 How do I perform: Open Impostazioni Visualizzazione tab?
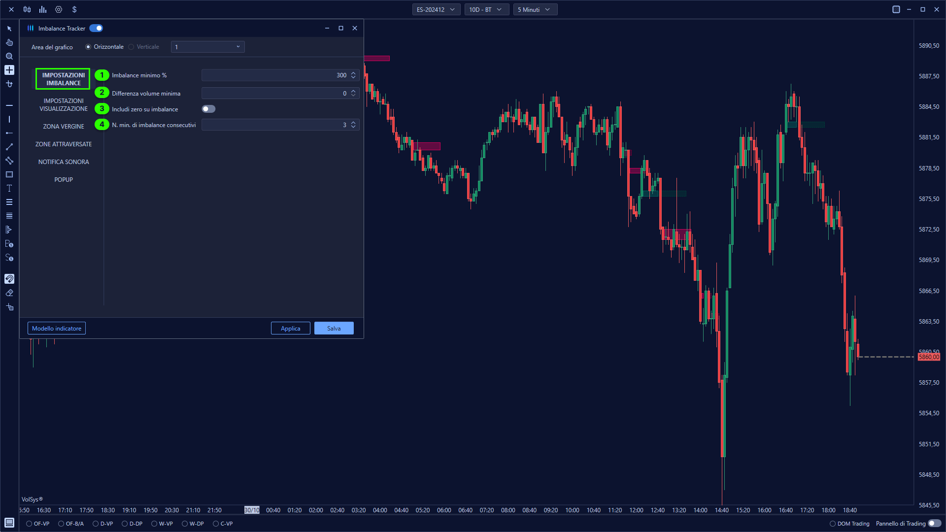pyautogui.click(x=64, y=104)
